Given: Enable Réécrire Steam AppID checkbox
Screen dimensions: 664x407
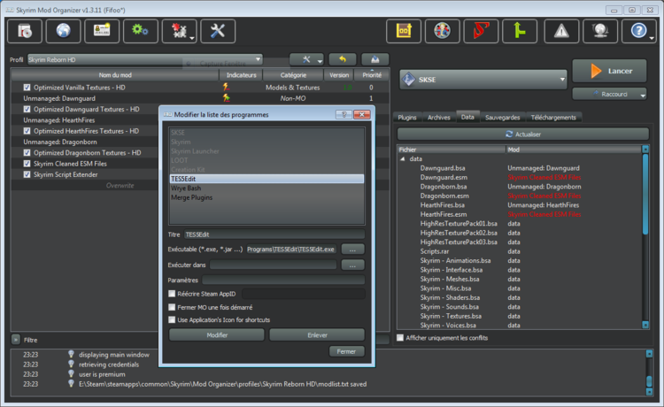Looking at the screenshot, I should coord(172,294).
